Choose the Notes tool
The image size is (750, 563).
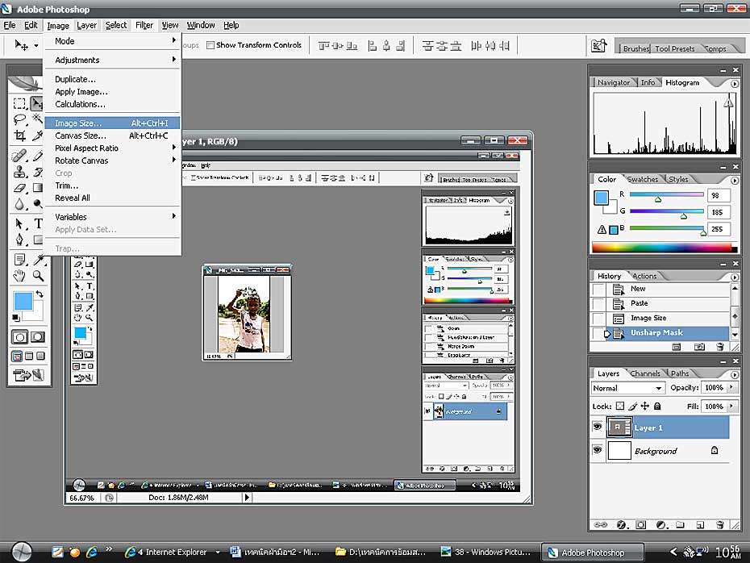pos(19,260)
